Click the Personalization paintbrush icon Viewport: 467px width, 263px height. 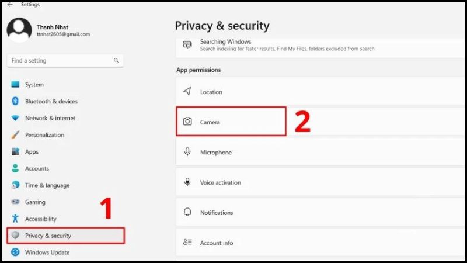[15, 135]
